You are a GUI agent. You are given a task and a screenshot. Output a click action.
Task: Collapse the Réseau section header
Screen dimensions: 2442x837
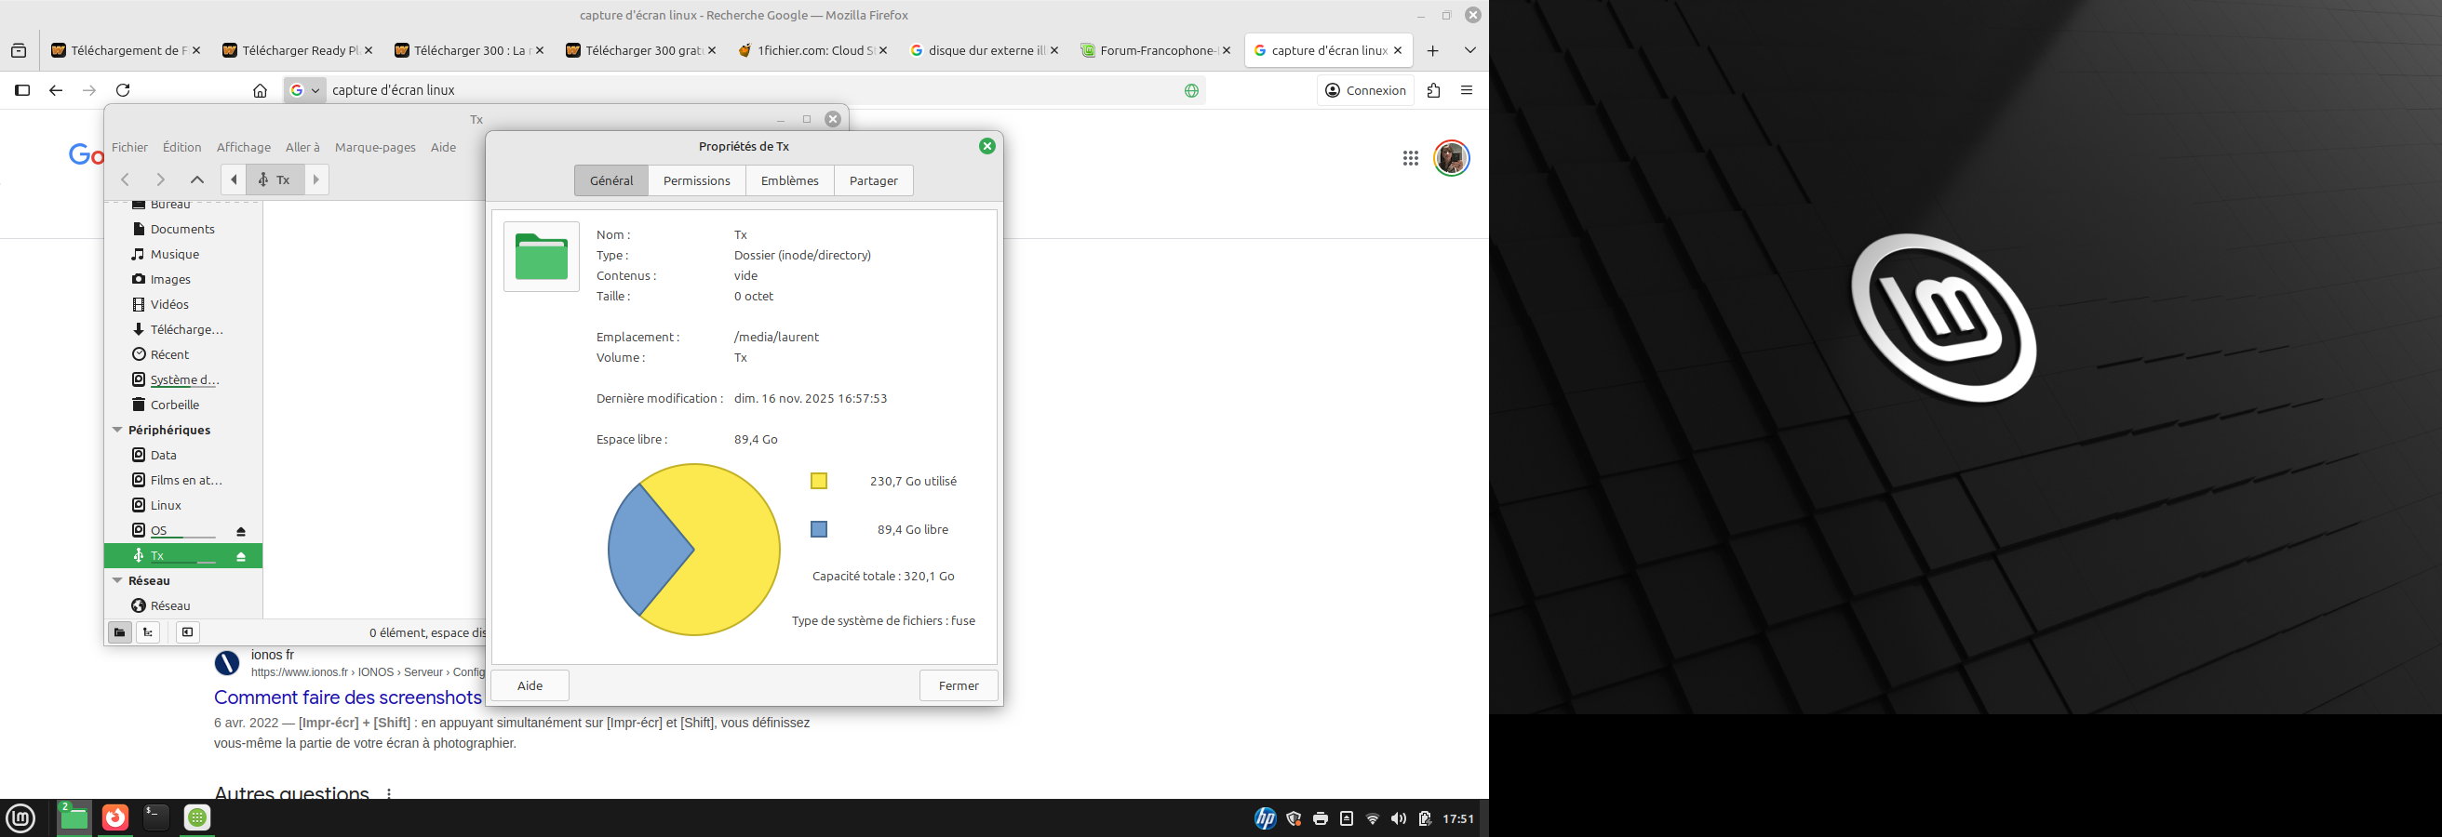117,580
